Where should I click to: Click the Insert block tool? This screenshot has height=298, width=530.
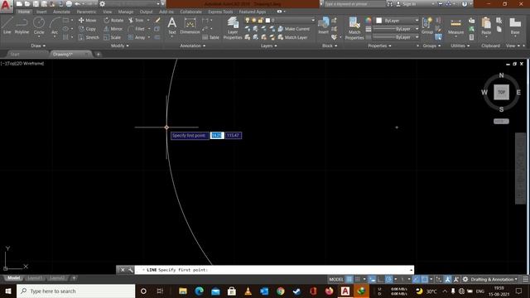324,26
